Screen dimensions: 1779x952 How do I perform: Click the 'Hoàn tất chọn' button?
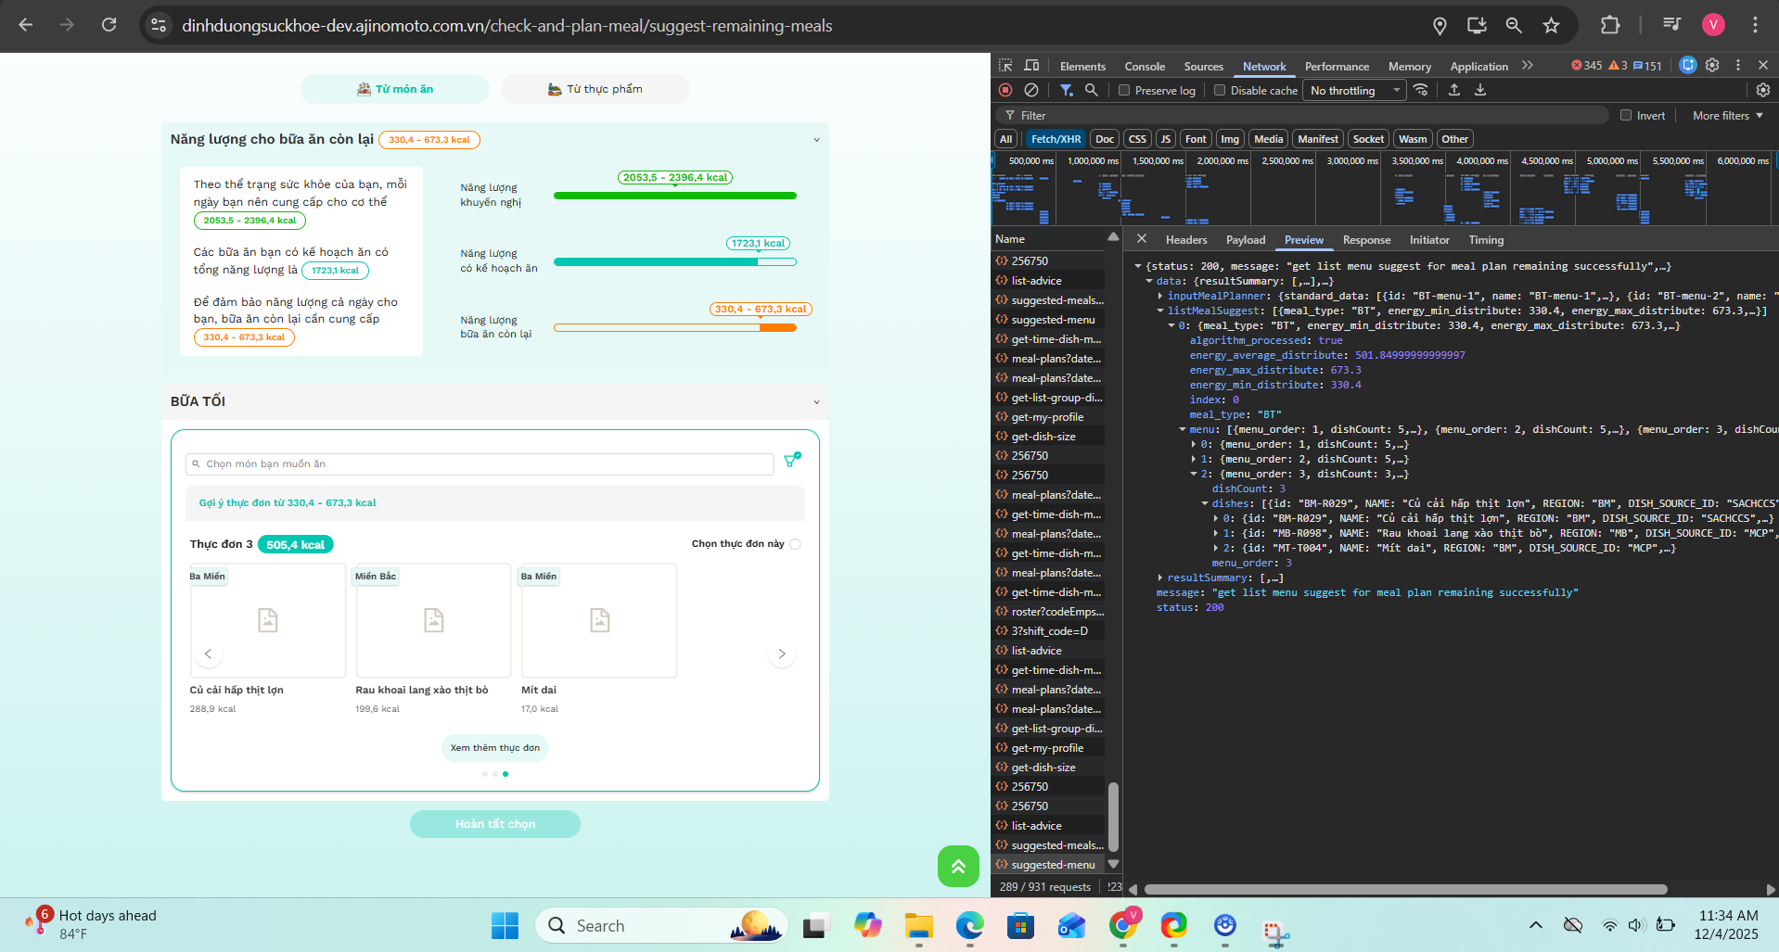point(495,824)
